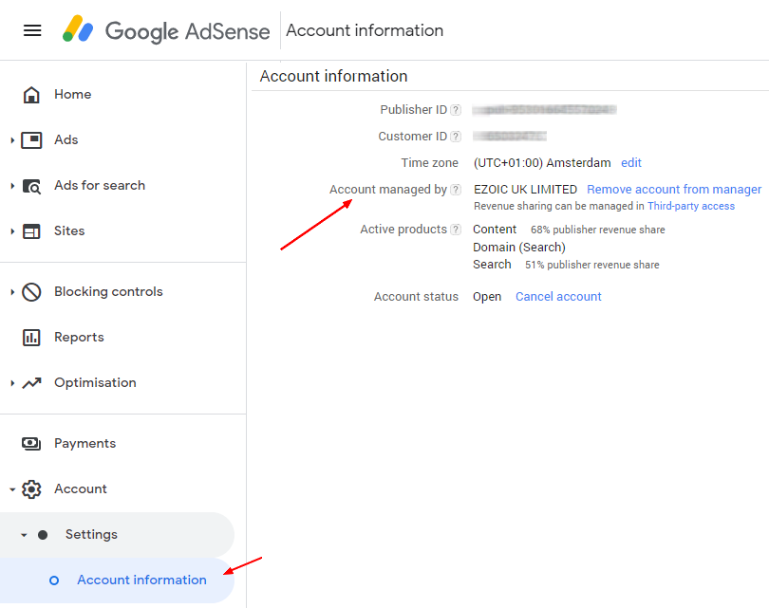Collapse the Account section arrow
The width and height of the screenshot is (769, 608).
(12, 489)
